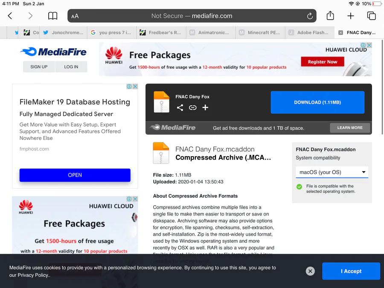The height and width of the screenshot is (288, 384).
Task: Click the plus icon under FNAC Dany Fox
Action: (x=205, y=108)
